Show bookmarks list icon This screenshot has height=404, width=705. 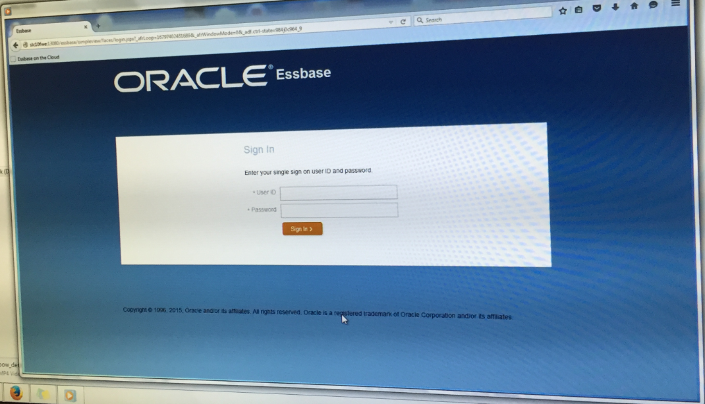coord(578,9)
